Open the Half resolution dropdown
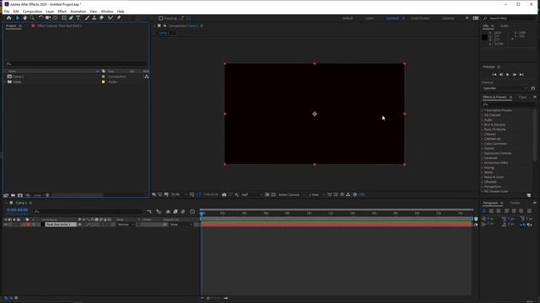 (x=251, y=194)
